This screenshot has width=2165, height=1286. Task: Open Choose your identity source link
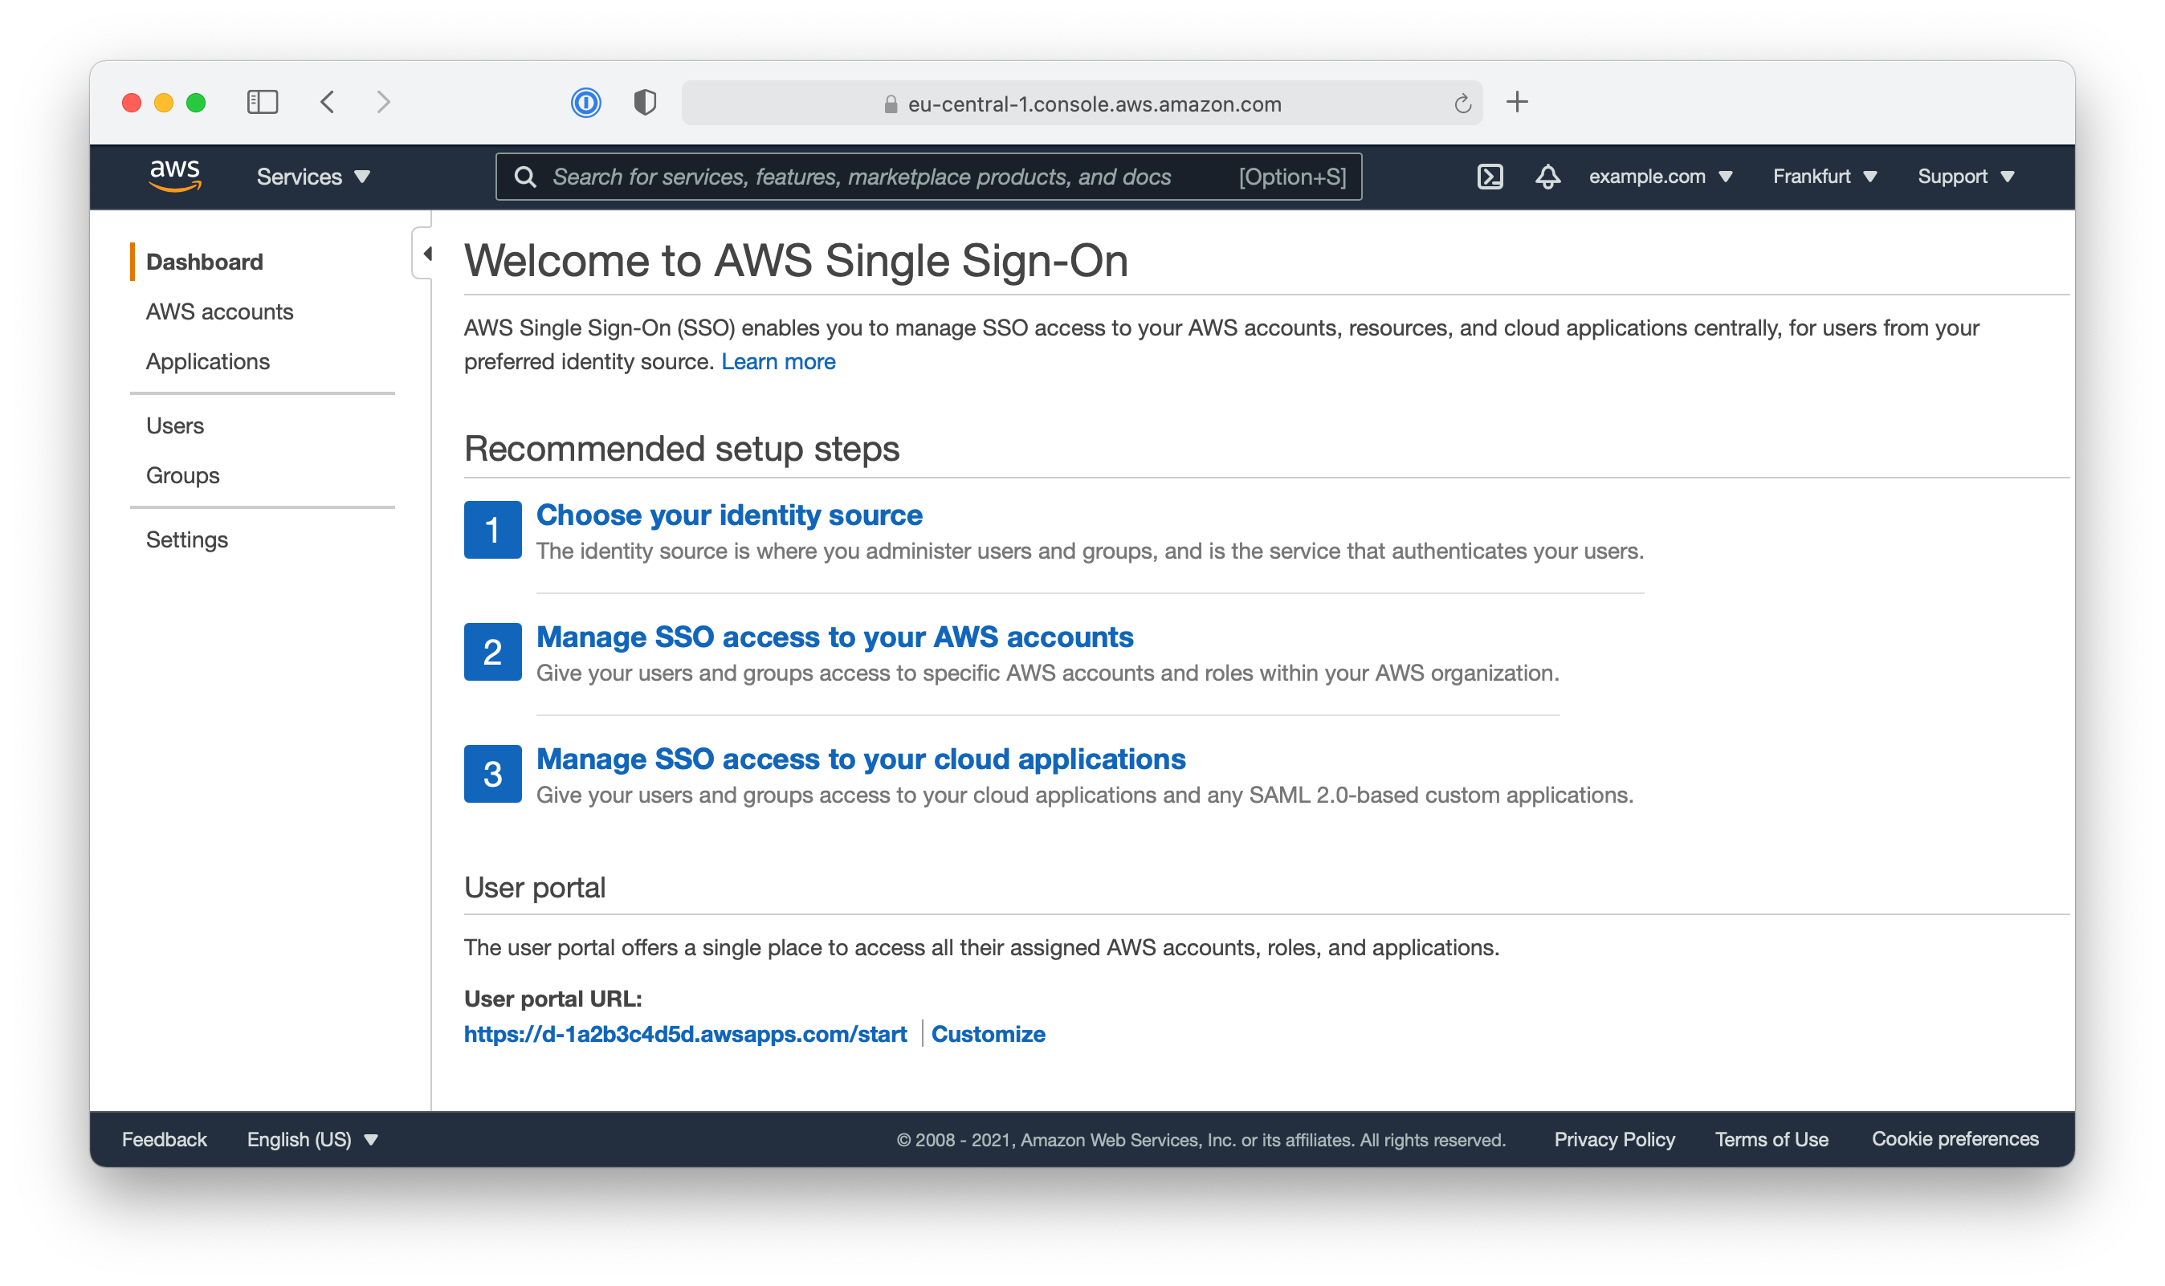tap(729, 515)
